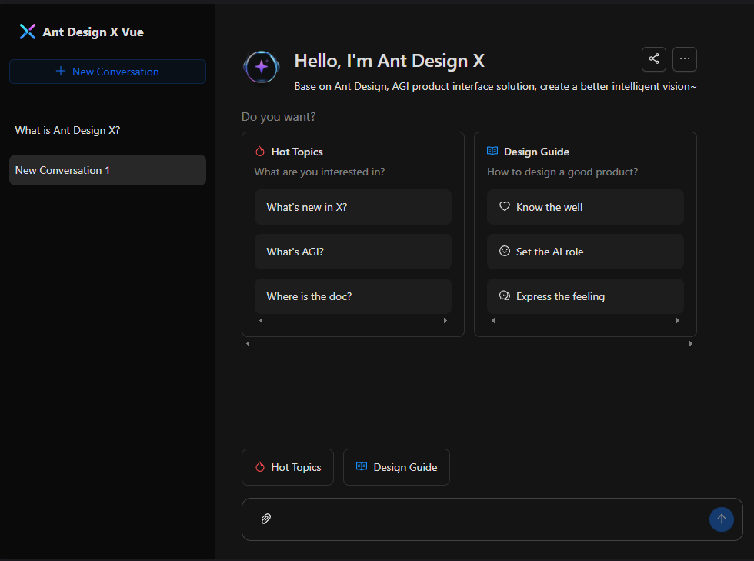
Task: Click the share icon button
Action: [x=653, y=59]
